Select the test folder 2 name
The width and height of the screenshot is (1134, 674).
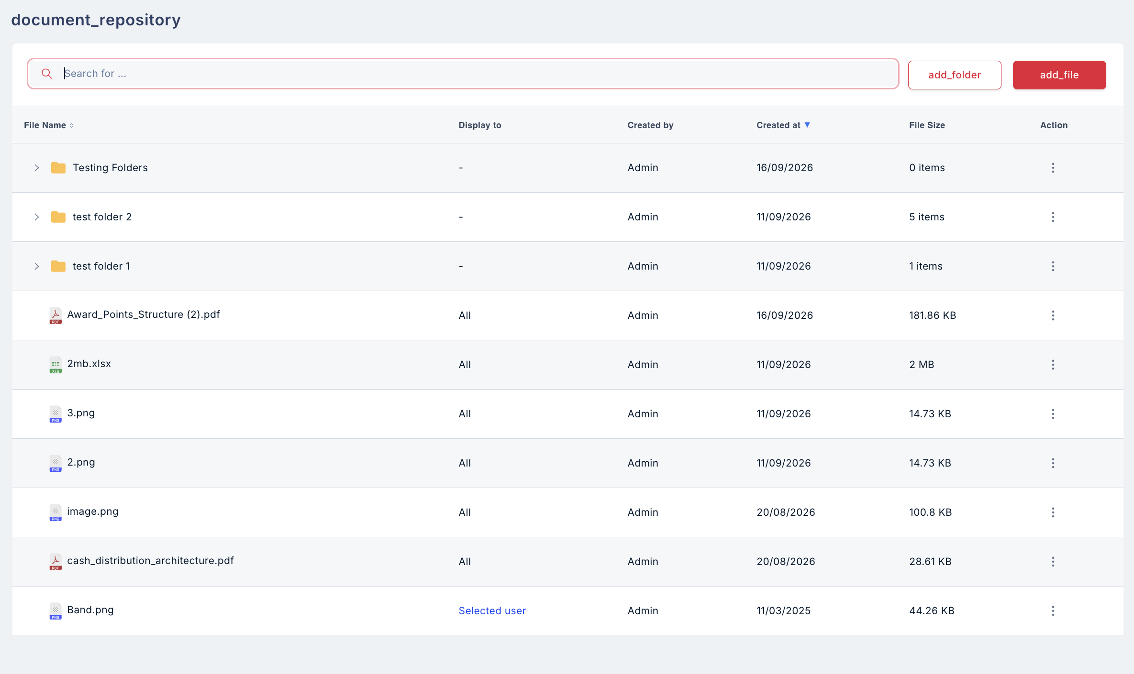coord(102,217)
